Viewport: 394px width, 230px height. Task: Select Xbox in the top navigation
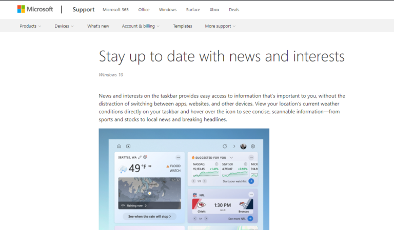(214, 10)
